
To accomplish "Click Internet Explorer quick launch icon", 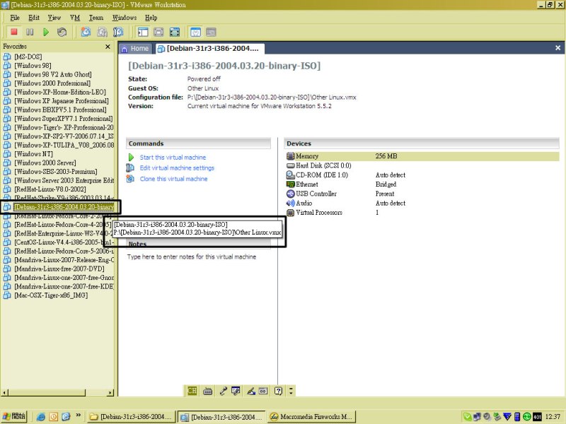I will pyautogui.click(x=41, y=417).
